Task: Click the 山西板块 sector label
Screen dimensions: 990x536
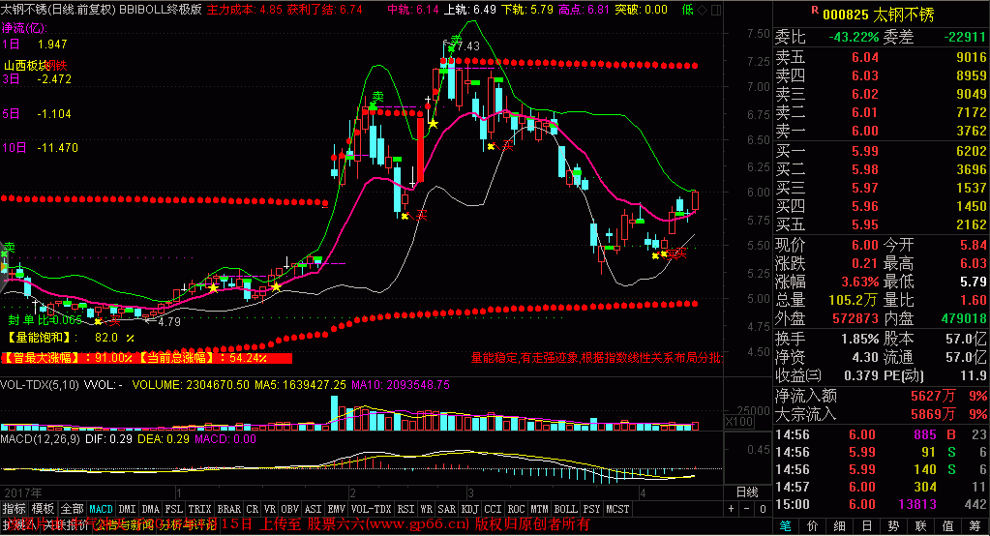Action: 26,65
